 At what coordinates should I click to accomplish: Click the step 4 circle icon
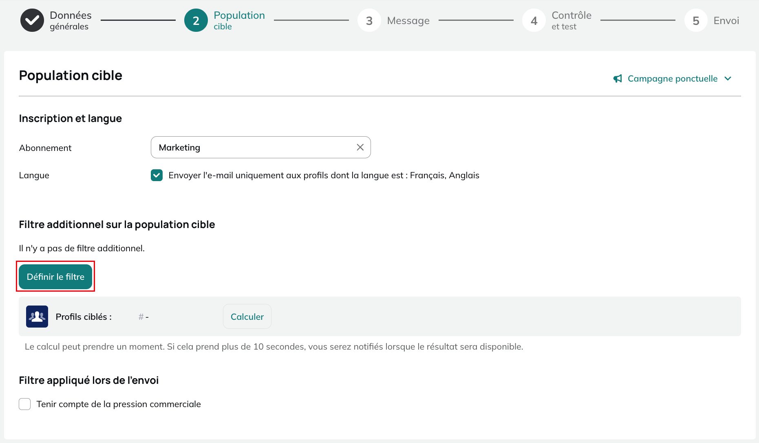pos(534,20)
